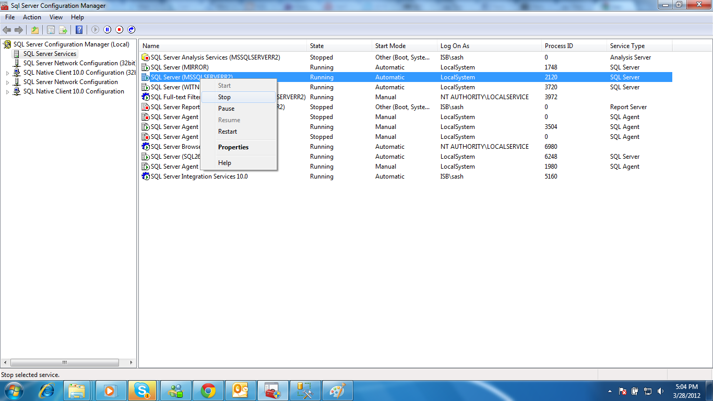Show hidden icons in the system tray
Image resolution: width=713 pixels, height=401 pixels.
click(610, 390)
